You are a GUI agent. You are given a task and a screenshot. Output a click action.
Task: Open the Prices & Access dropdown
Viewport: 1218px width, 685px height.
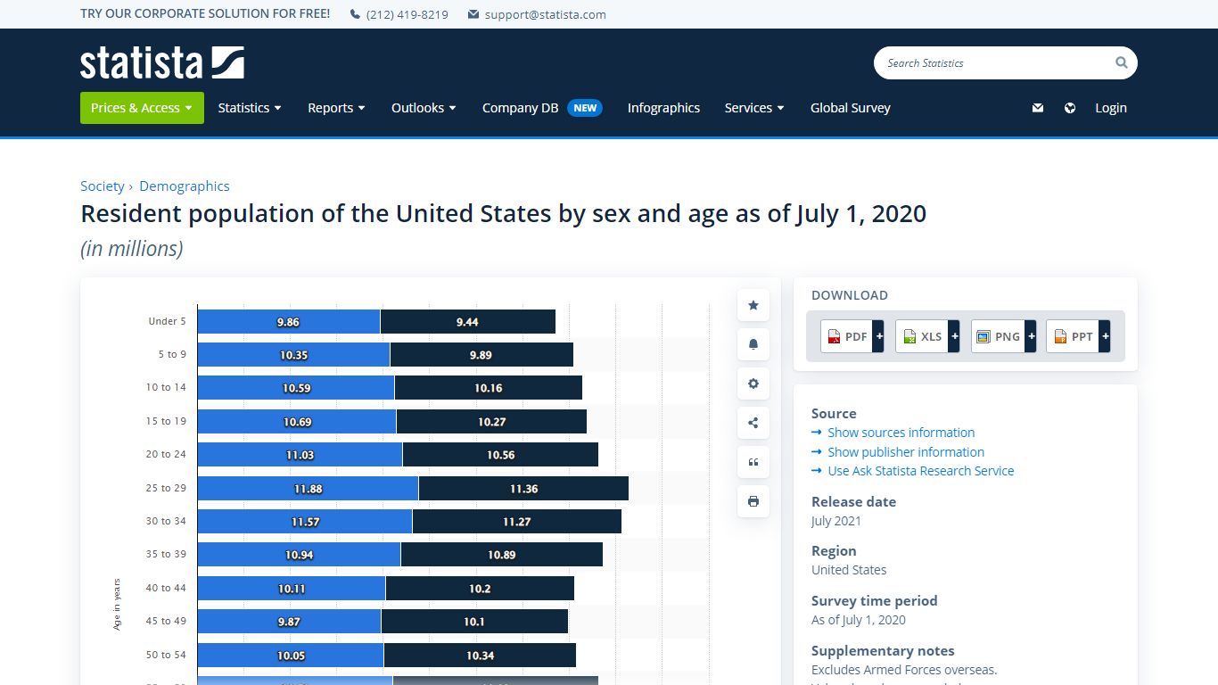tap(142, 108)
